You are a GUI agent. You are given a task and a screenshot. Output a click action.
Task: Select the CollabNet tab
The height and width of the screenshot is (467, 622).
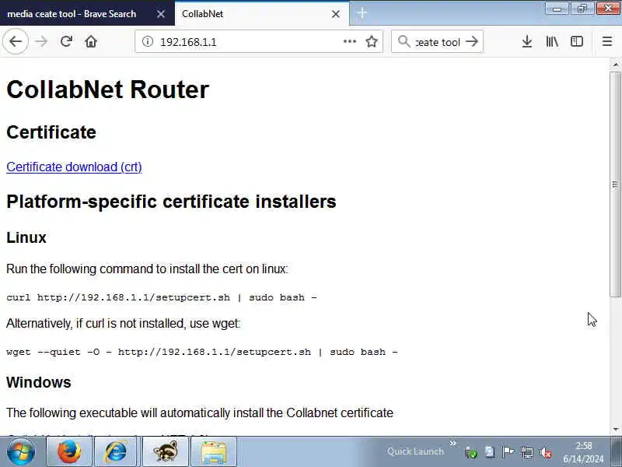262,13
